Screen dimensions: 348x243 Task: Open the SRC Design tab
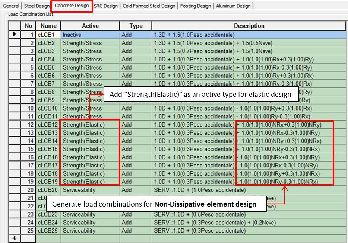105,6
